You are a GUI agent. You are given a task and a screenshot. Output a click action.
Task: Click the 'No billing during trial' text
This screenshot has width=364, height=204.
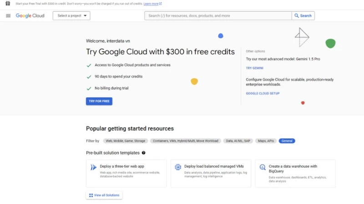pos(111,88)
